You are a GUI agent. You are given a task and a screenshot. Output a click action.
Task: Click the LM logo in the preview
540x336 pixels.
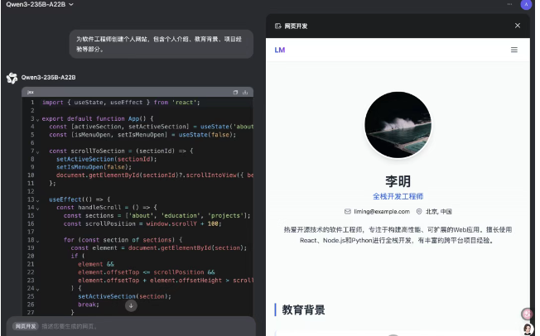(x=280, y=50)
